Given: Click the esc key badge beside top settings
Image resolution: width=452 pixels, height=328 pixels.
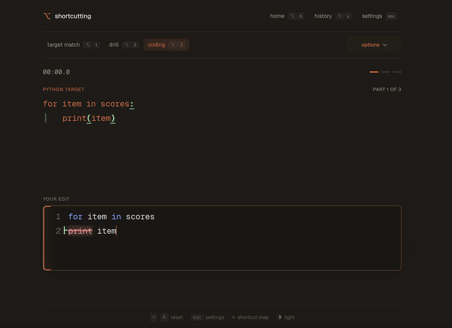Looking at the screenshot, I should point(391,16).
